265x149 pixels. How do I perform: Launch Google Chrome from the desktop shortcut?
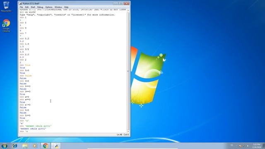6,26
